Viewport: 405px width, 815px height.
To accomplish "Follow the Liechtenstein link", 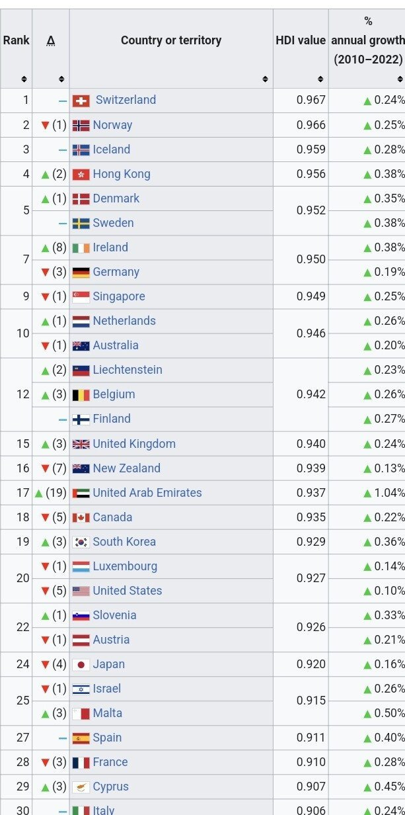I will coord(128,370).
